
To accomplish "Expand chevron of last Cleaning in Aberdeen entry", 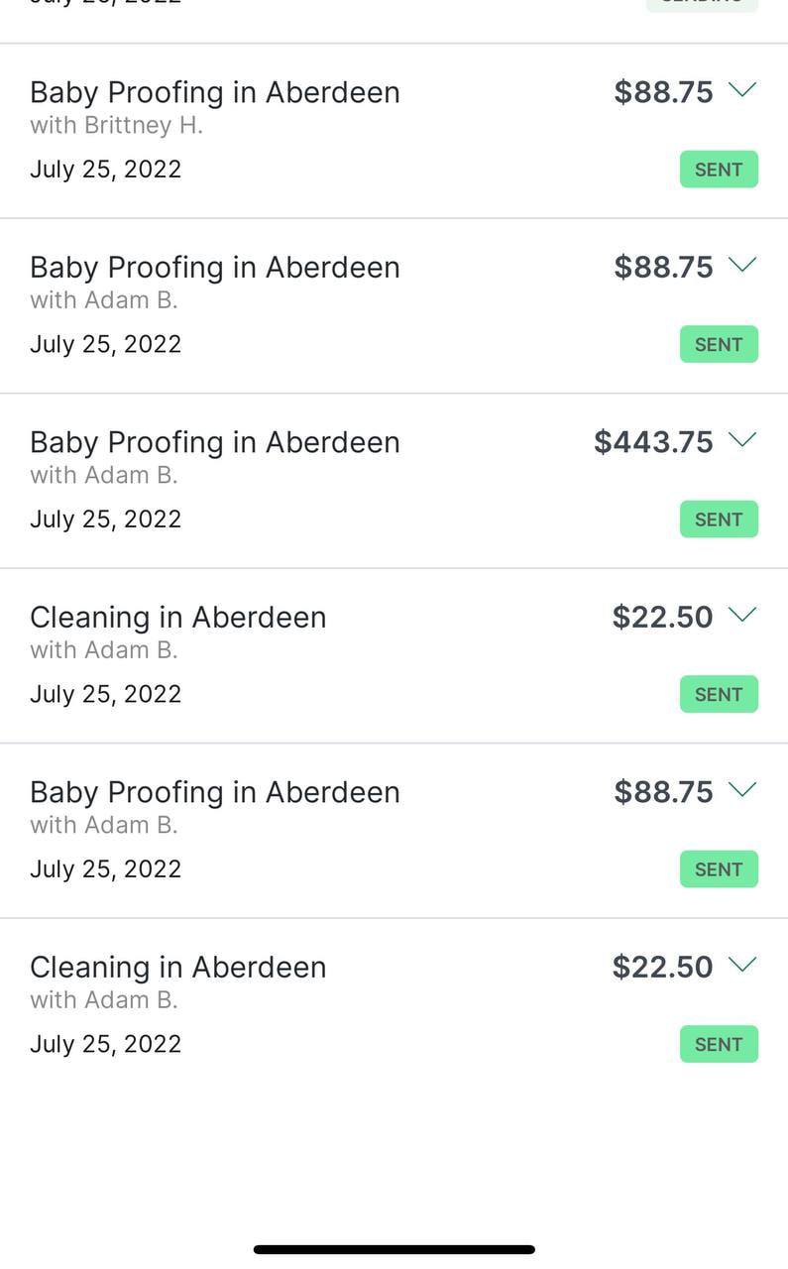I will pyautogui.click(x=741, y=965).
